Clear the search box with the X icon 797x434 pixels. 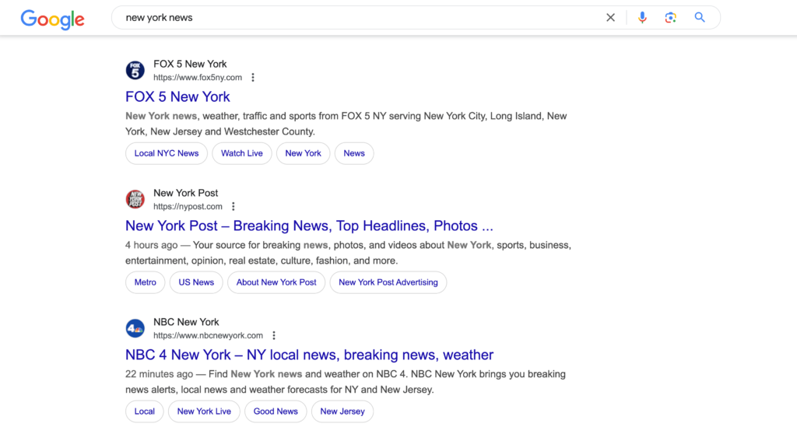pyautogui.click(x=610, y=17)
